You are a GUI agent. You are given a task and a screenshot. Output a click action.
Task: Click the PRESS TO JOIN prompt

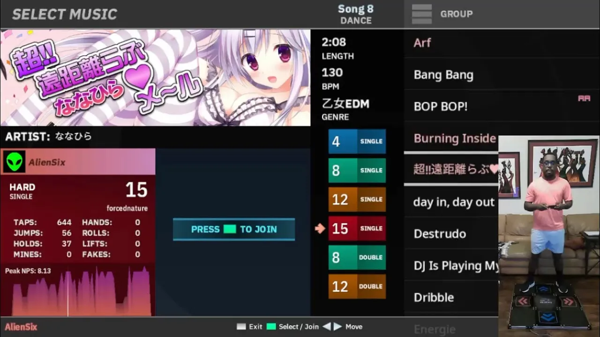(x=234, y=229)
